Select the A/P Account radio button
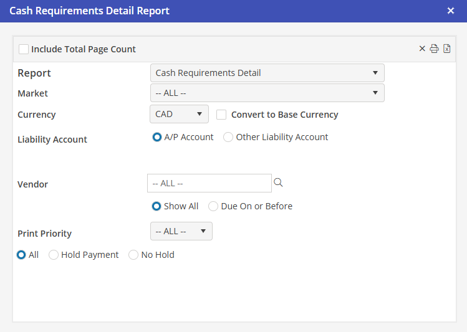The width and height of the screenshot is (467, 332). [157, 137]
